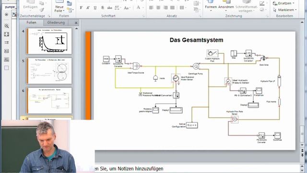
Task: Click the Centrifugal Pump block
Action: (x=196, y=66)
